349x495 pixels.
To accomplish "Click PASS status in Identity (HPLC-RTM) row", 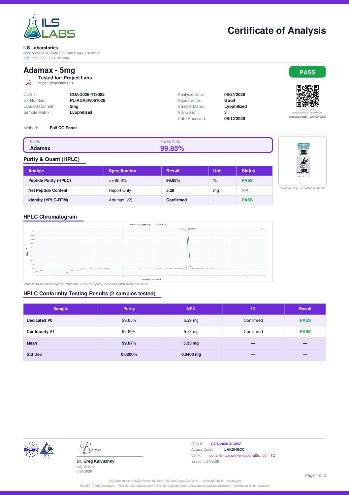I will pyautogui.click(x=247, y=200).
